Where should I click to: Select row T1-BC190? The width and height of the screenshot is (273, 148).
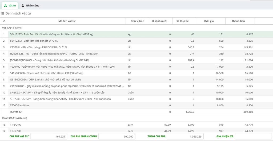136,124
